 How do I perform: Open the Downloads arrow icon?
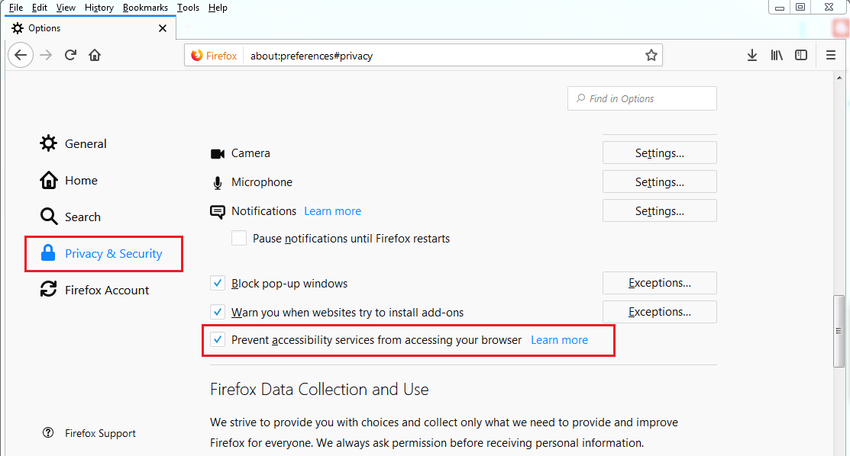pyautogui.click(x=752, y=55)
